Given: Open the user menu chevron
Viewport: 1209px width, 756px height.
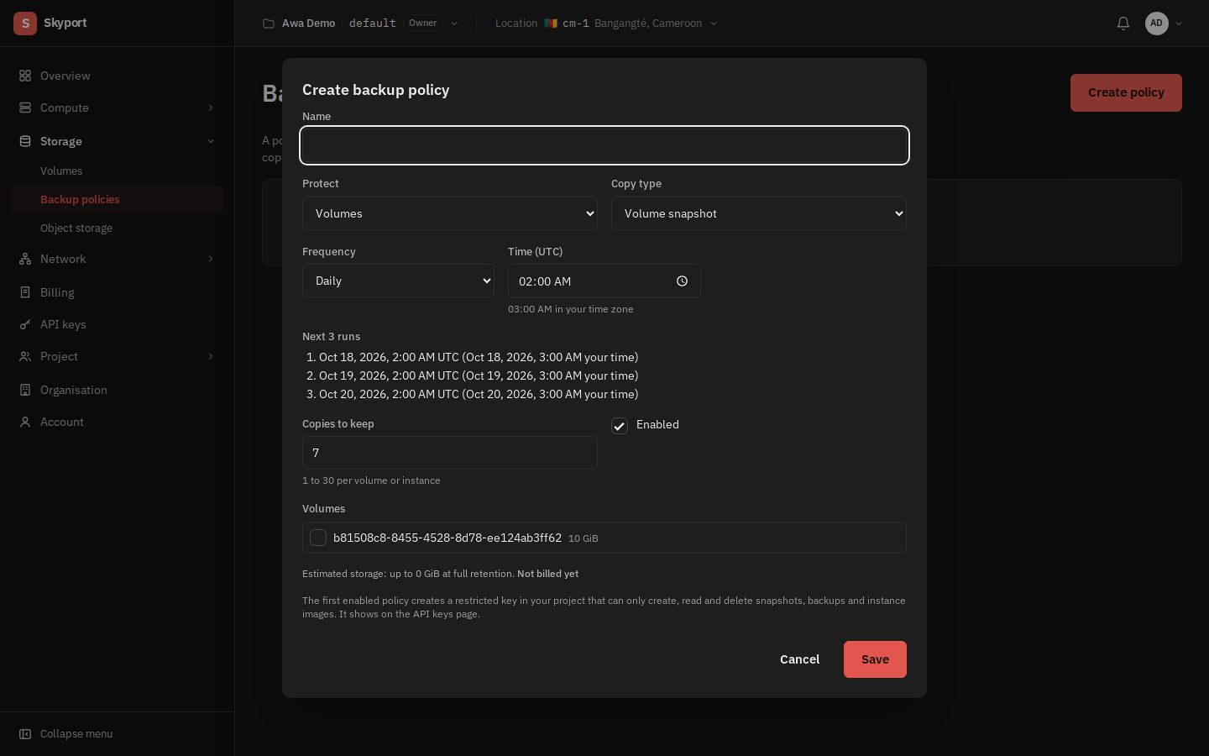Looking at the screenshot, I should pyautogui.click(x=1179, y=24).
